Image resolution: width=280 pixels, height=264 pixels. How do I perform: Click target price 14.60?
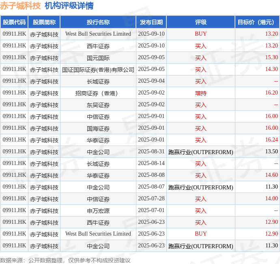271,175
